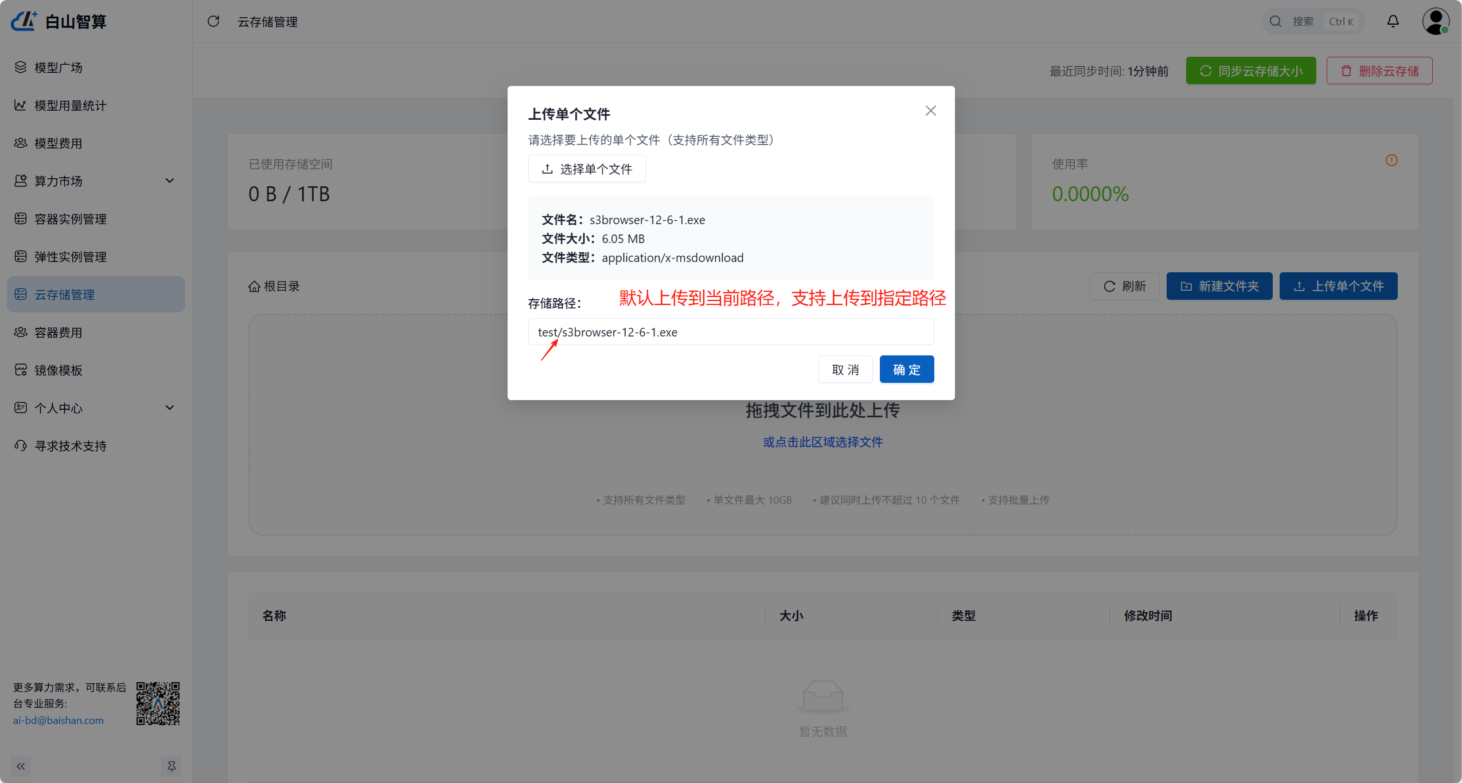The width and height of the screenshot is (1462, 783).
Task: Open the notifications bell
Action: click(1393, 21)
